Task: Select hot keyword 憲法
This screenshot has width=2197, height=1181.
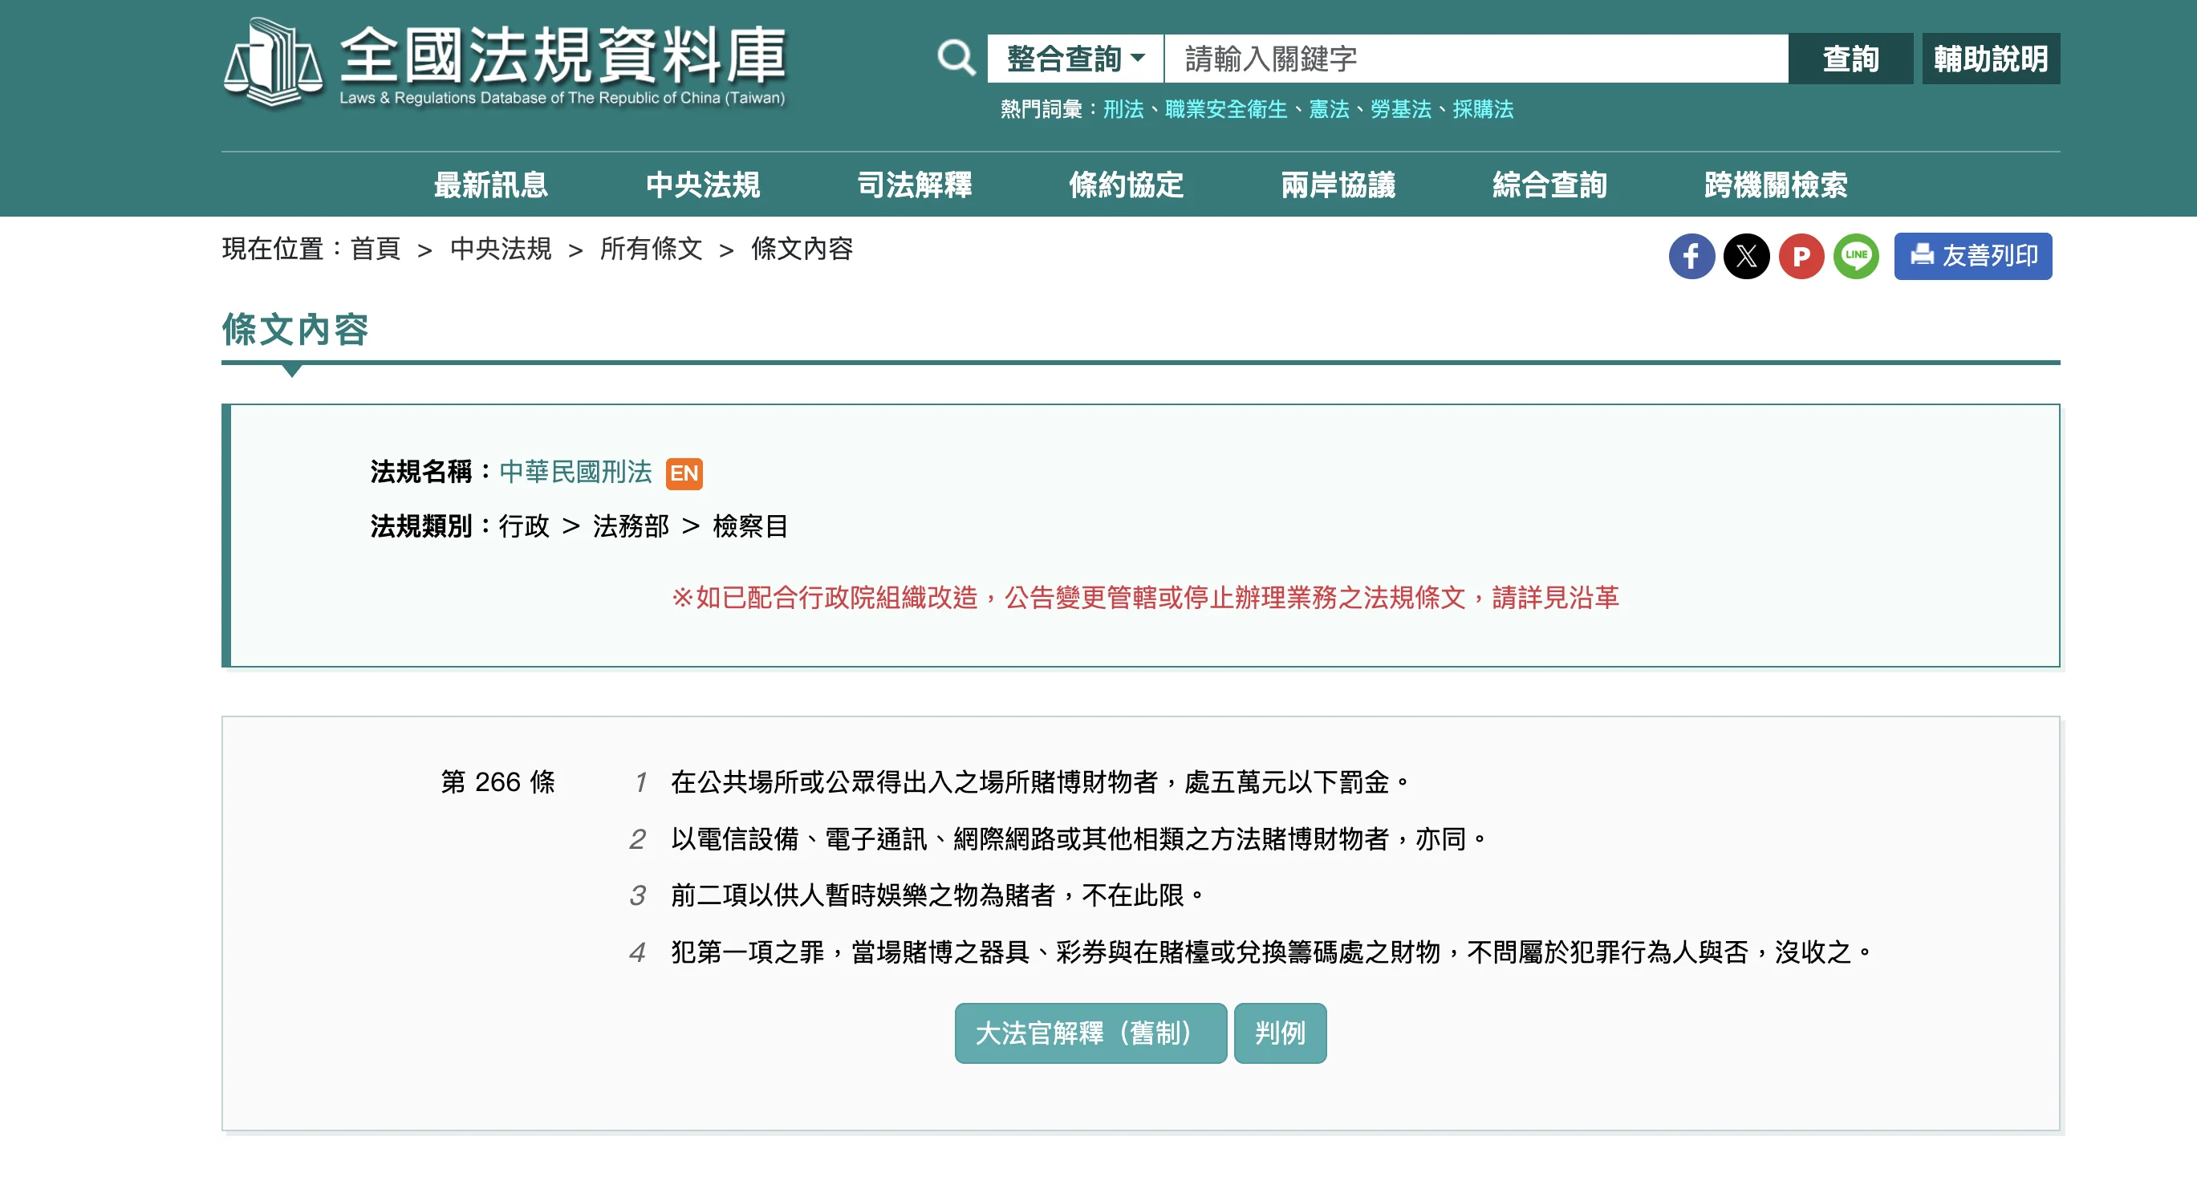Action: pos(1329,109)
